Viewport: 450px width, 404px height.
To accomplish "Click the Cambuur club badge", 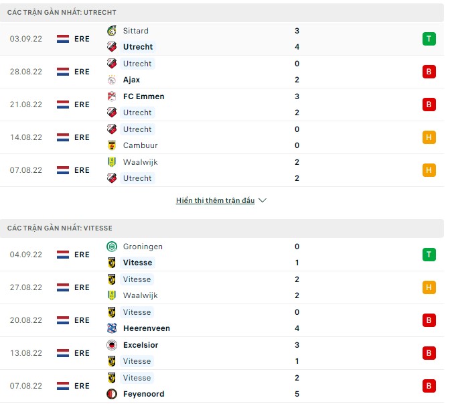I will 112,145.
